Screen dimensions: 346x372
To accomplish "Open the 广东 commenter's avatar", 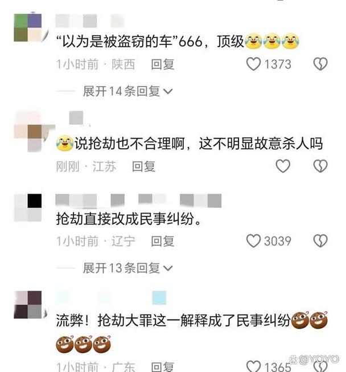I will tap(28, 305).
